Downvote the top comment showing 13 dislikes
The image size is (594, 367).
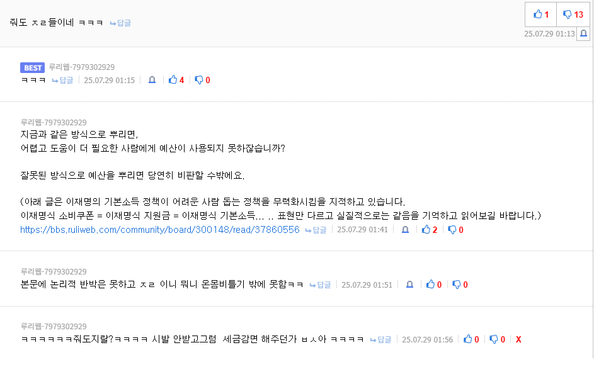click(573, 14)
